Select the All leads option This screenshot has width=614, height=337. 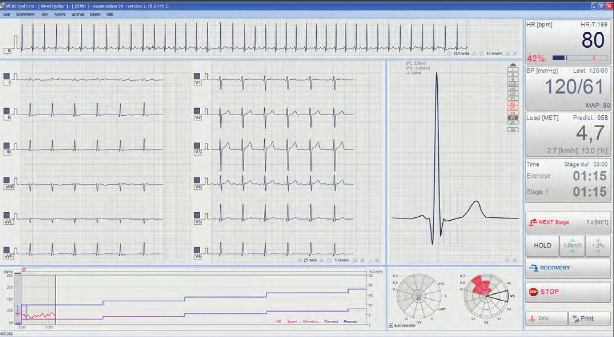[x=512, y=130]
